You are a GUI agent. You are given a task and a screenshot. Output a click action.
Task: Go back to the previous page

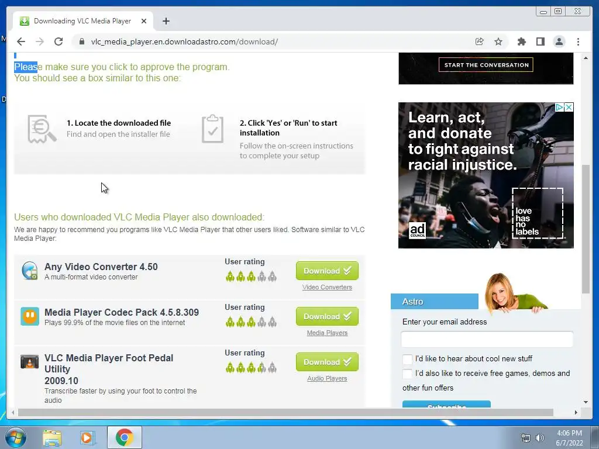[x=21, y=42]
